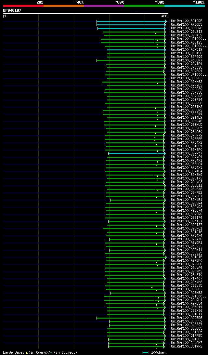Click the green ~80% identity legend segment

coord(144,6)
